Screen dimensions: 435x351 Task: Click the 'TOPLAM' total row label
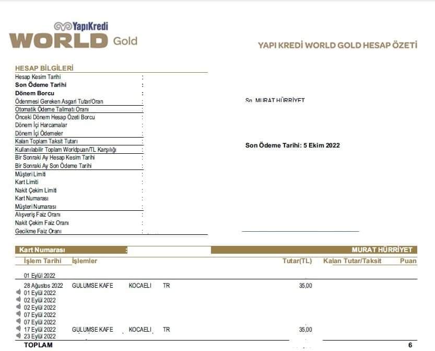point(38,345)
